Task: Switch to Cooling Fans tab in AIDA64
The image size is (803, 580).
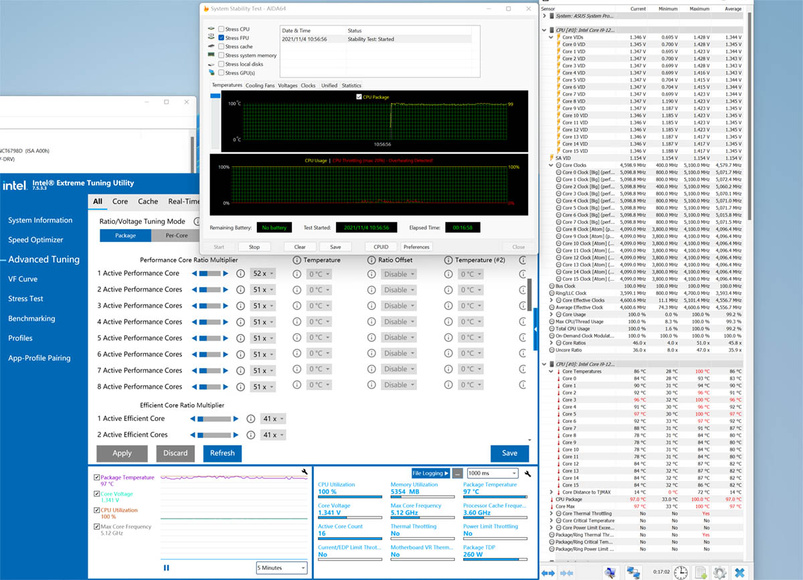Action: click(260, 86)
